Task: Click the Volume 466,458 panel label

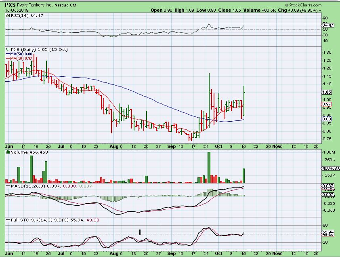Action: [x=29, y=152]
